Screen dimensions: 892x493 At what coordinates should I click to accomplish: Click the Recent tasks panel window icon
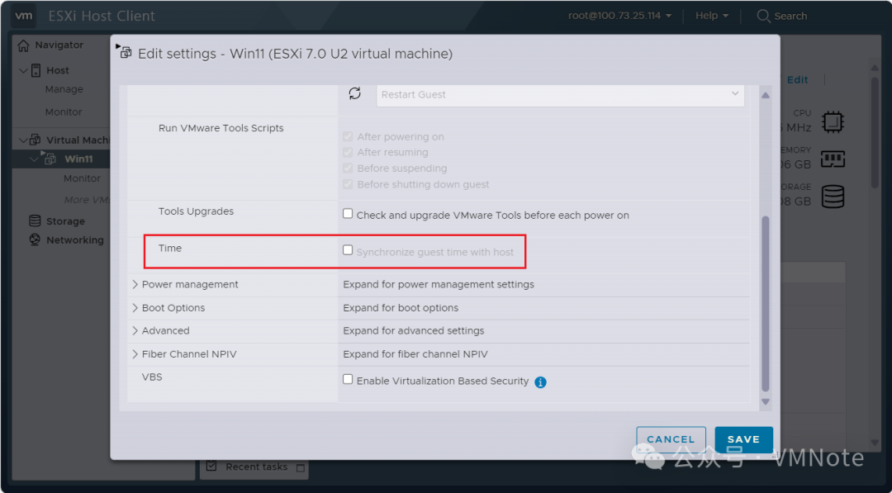[x=301, y=468]
